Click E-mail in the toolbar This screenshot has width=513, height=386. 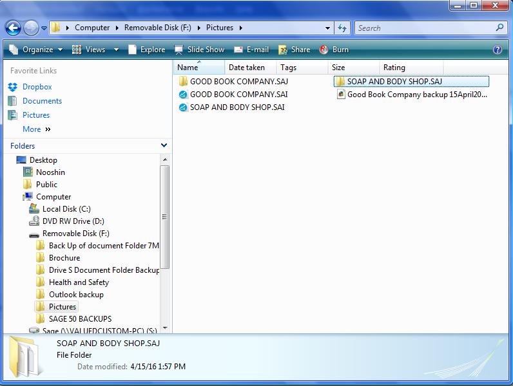tap(251, 50)
